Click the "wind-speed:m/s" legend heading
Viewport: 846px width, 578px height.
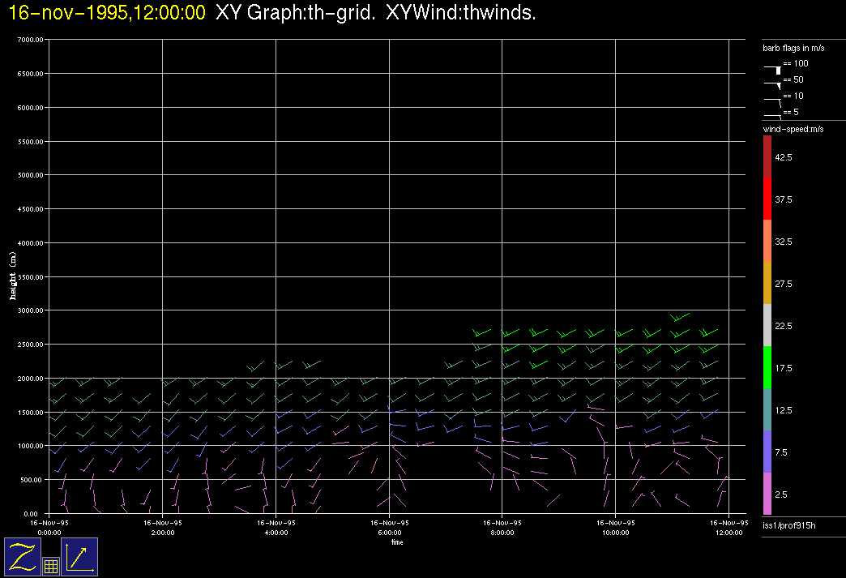tap(793, 130)
